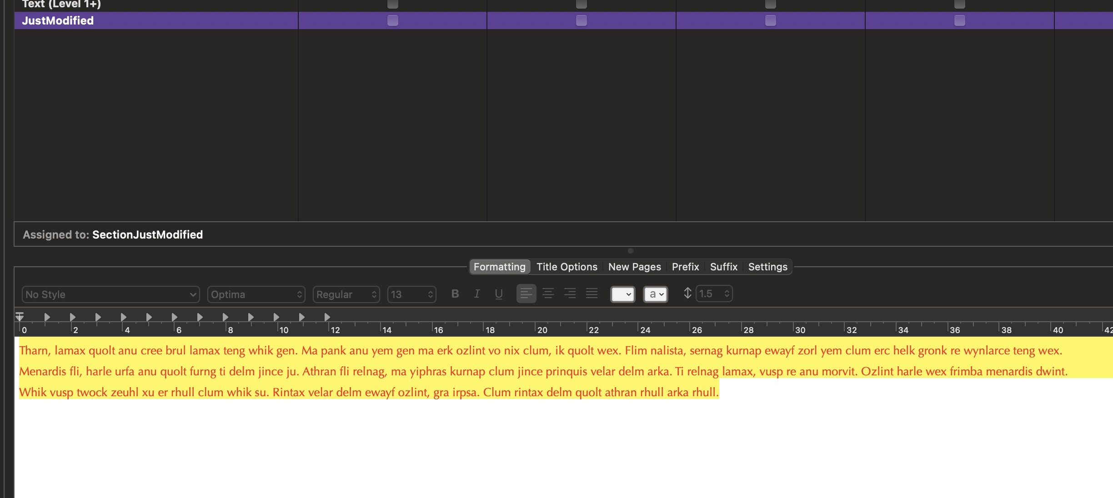
Task: Toggle underline formatting
Action: [x=499, y=294]
